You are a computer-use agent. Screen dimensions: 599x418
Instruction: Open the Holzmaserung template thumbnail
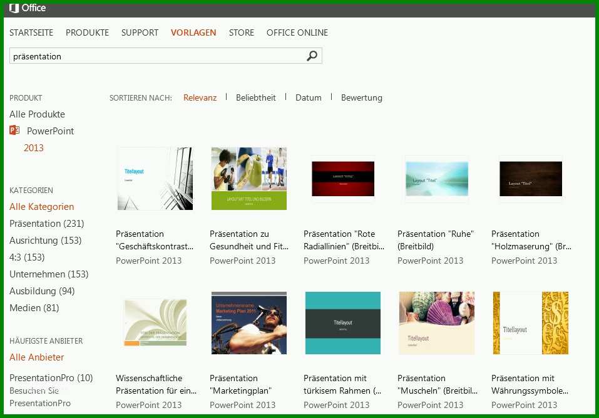coord(531,179)
